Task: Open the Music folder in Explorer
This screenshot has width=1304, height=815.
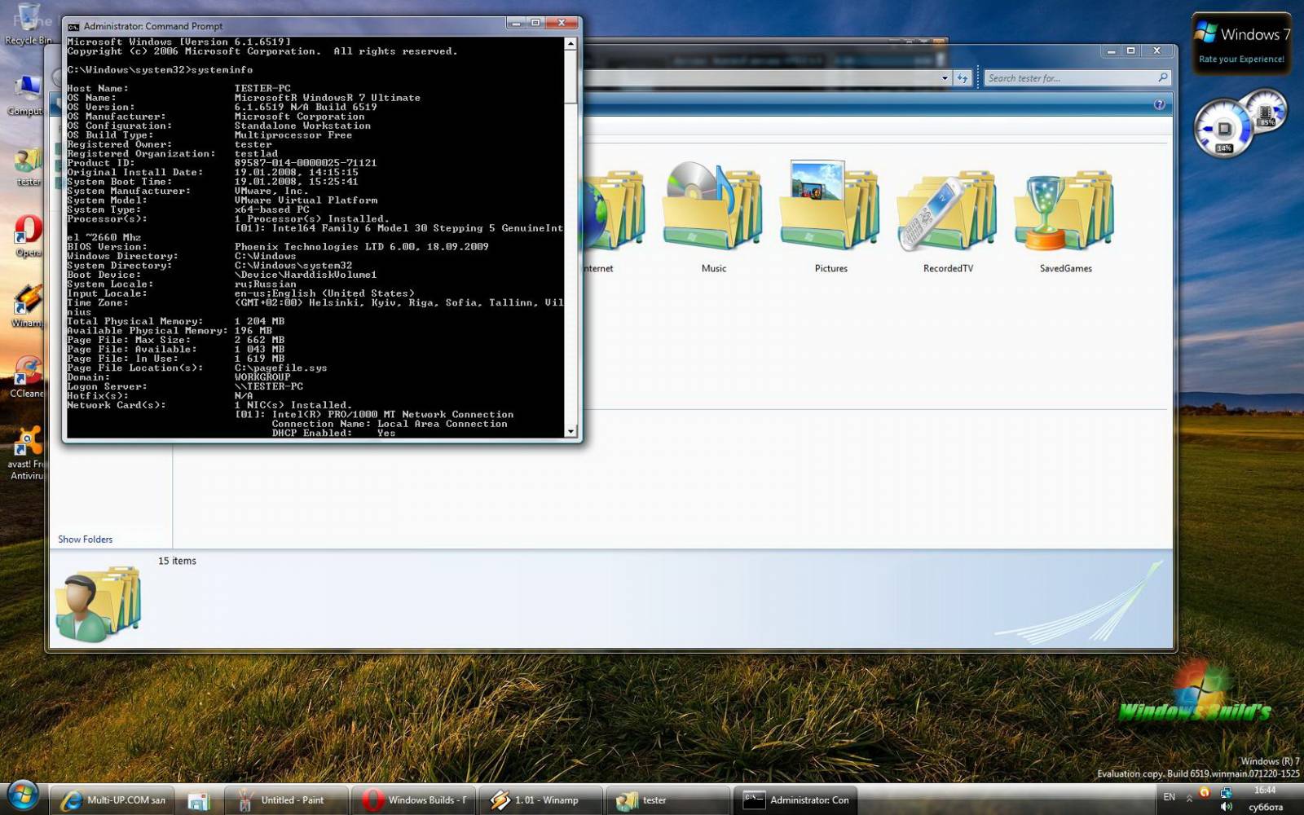Action: click(712, 216)
